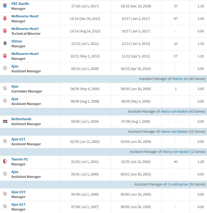Screen dimensions: 207x213
Task: Click the Chivas club crest icon
Action: (5, 44)
